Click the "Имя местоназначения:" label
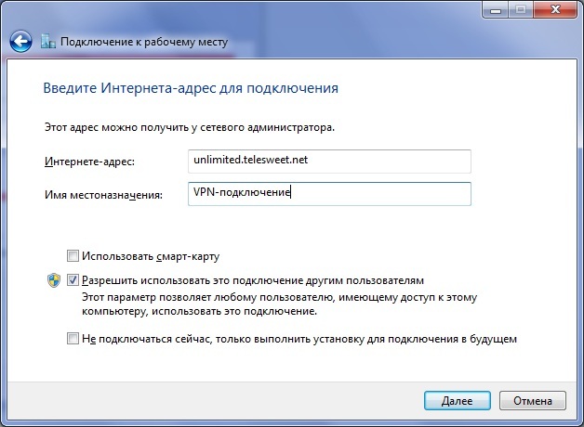Viewport: 584px width, 427px height. tap(102, 194)
